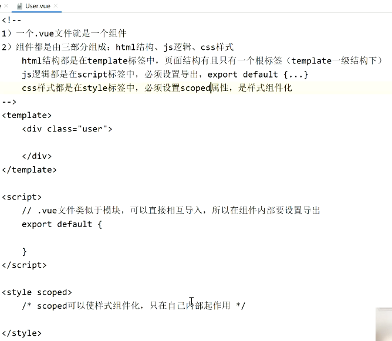Place cursor on the opening <!-- comment line
Image resolution: width=392 pixels, height=341 pixels.
pyautogui.click(x=12, y=20)
